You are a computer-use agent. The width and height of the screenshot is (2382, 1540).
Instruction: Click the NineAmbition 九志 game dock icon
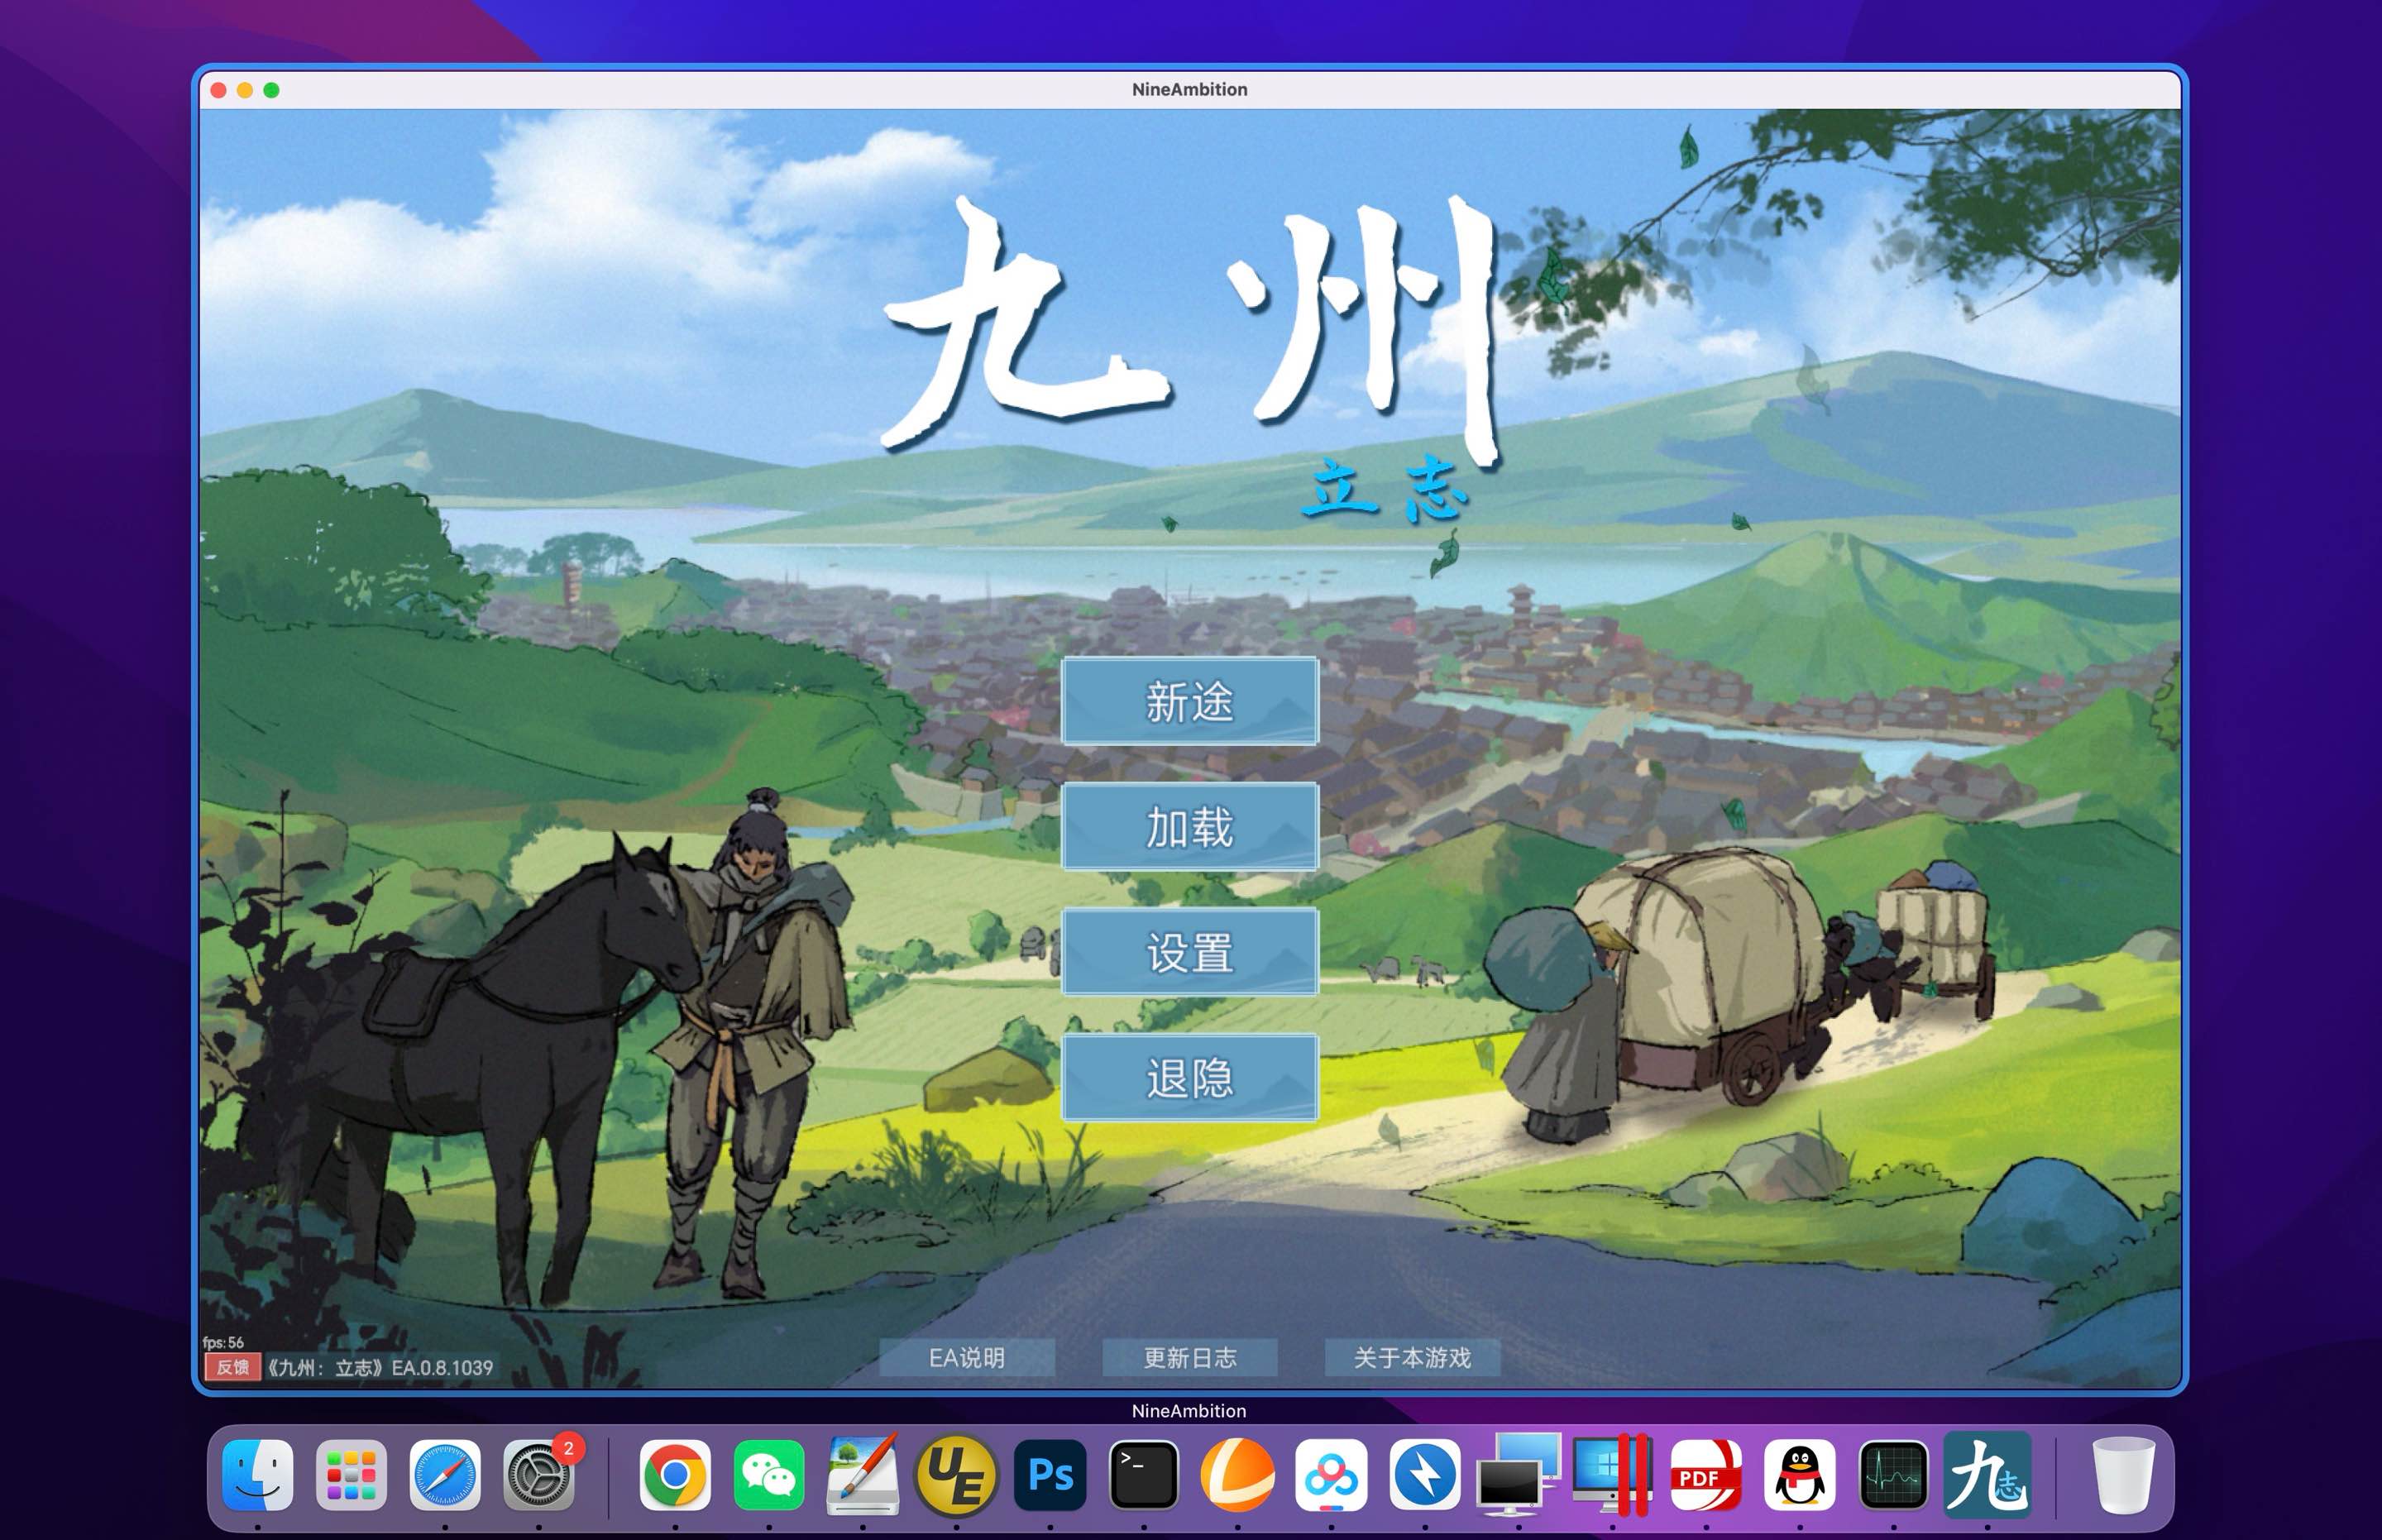coord(1987,1475)
